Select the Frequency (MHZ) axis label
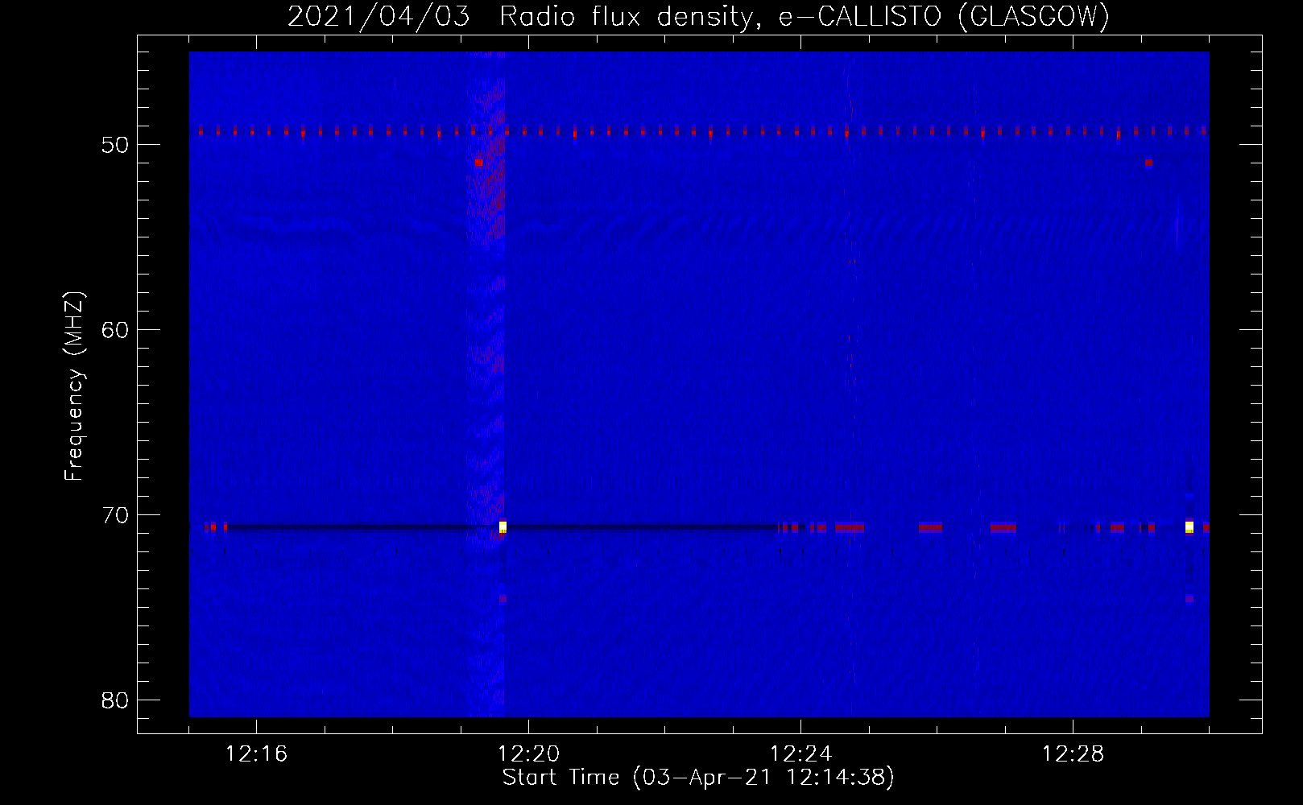This screenshot has height=805, width=1303. [x=74, y=386]
